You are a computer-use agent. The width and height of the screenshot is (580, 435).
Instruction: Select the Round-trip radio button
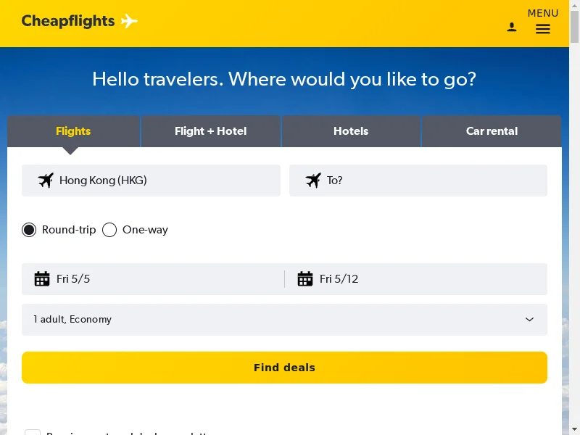29,230
